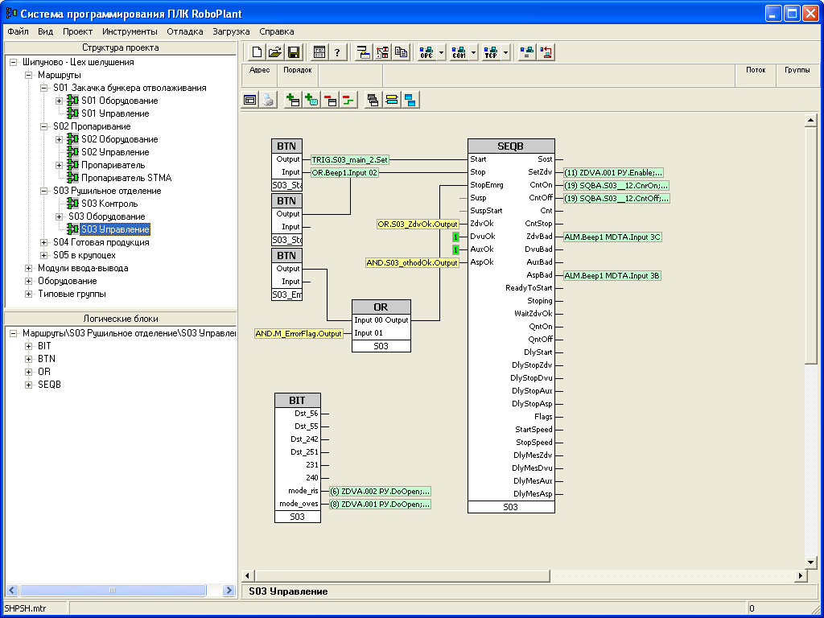Click the OR block in the diagram

(381, 307)
